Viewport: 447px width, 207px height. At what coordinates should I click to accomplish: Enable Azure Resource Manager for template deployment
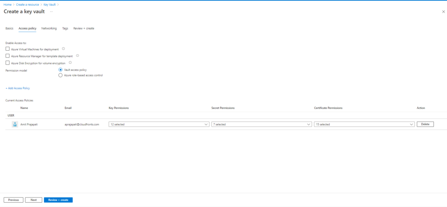[x=7, y=56]
